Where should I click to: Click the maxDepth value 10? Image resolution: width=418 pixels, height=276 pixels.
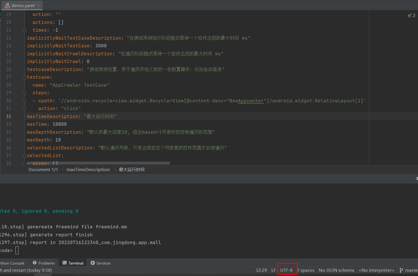[x=58, y=140]
